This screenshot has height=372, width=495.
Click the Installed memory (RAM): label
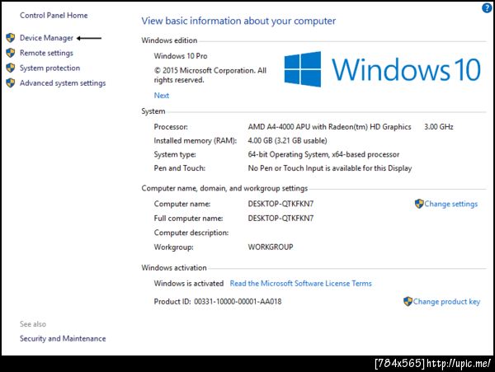(x=195, y=141)
